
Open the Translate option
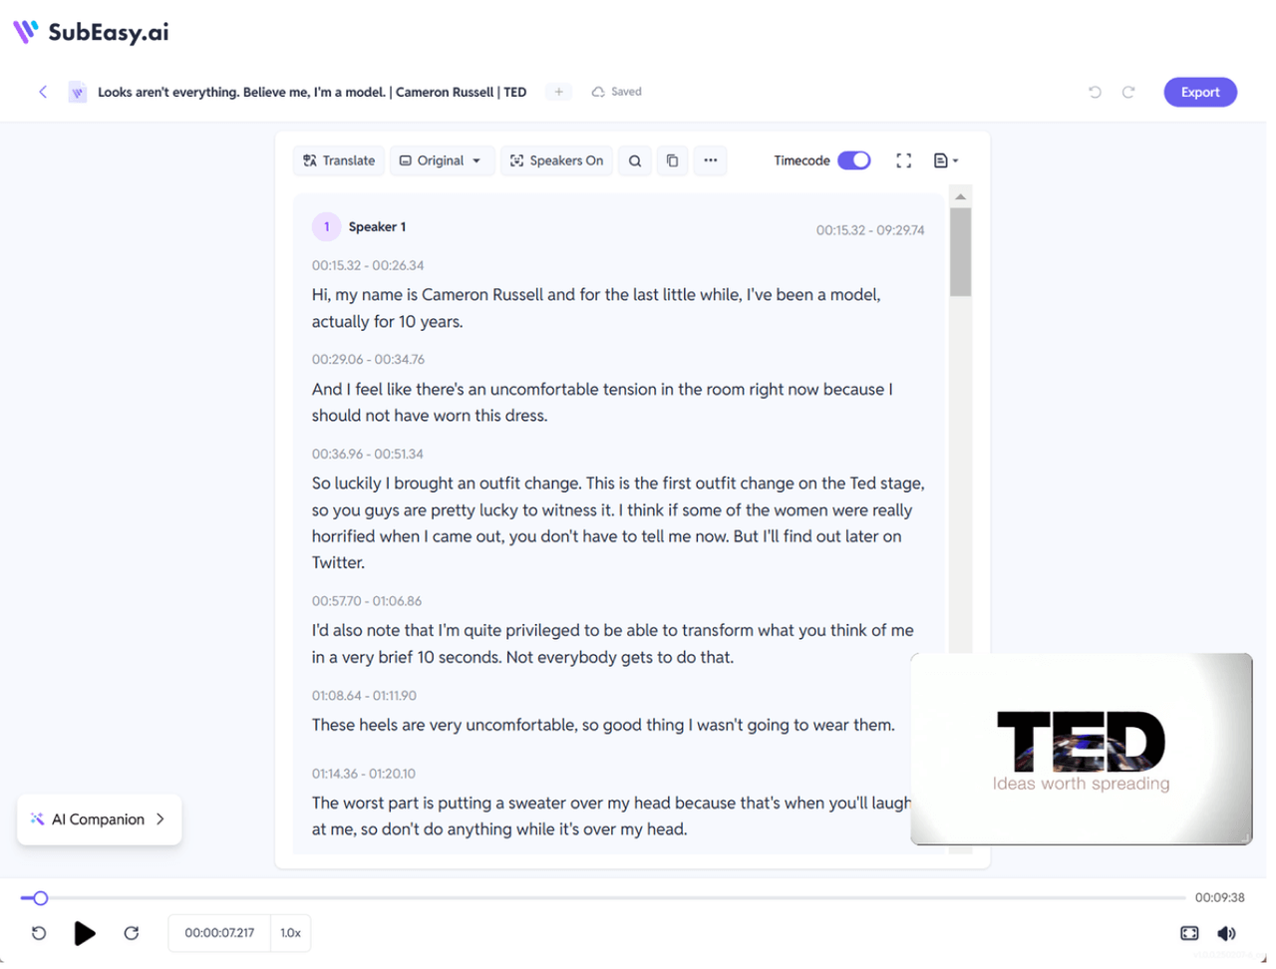click(339, 161)
